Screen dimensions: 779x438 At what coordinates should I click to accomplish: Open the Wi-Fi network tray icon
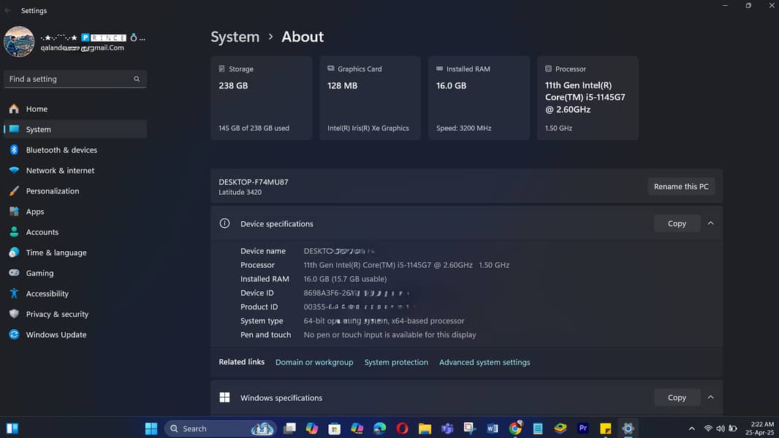coord(708,429)
